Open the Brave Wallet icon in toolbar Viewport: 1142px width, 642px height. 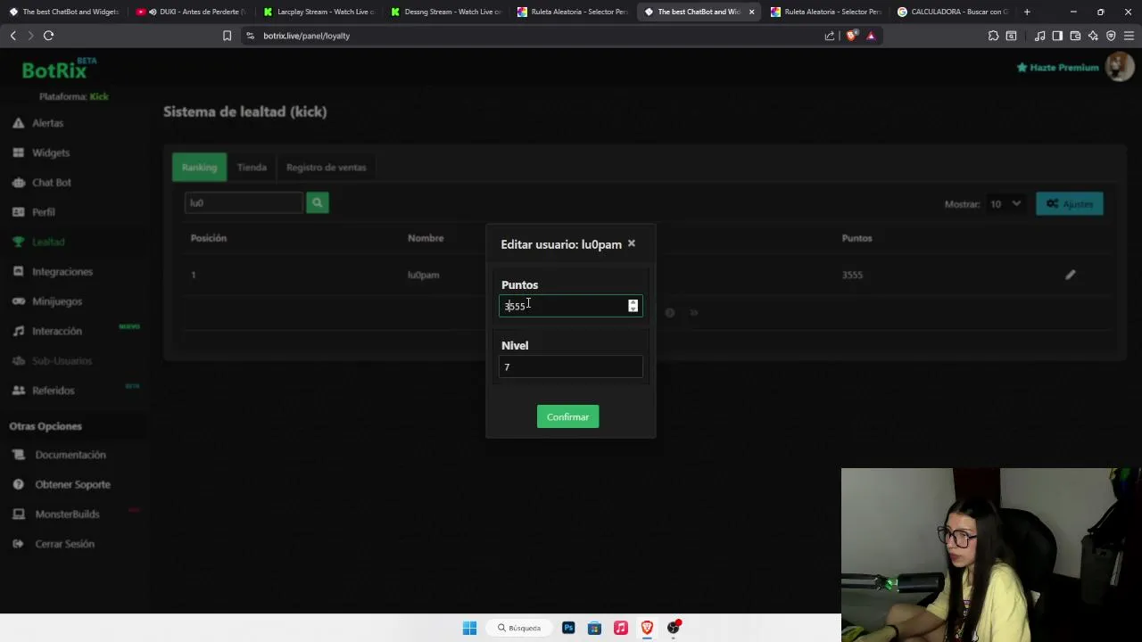point(1075,36)
